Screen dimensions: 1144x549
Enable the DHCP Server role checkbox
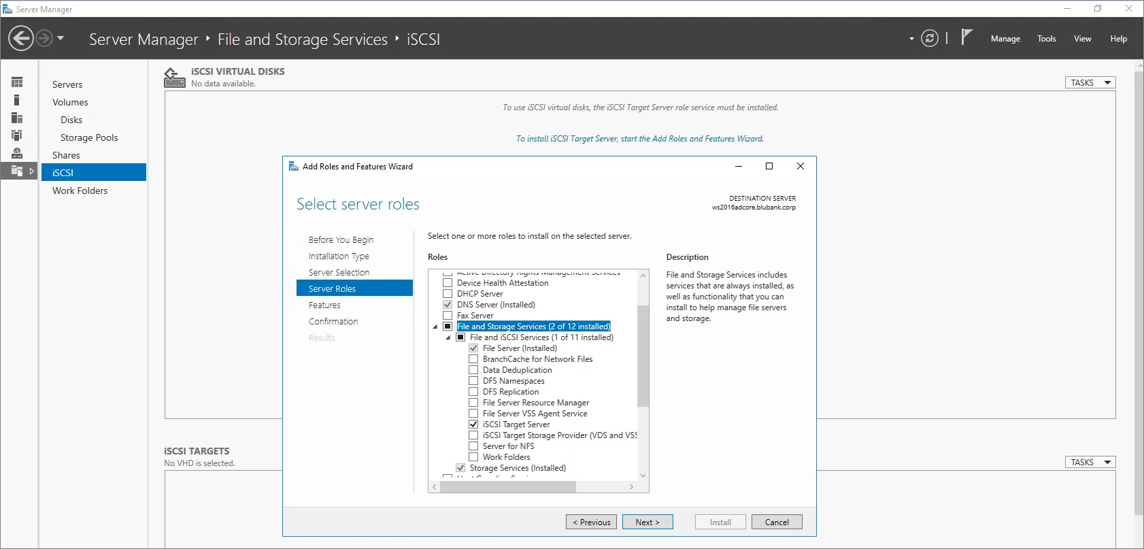[x=448, y=294]
